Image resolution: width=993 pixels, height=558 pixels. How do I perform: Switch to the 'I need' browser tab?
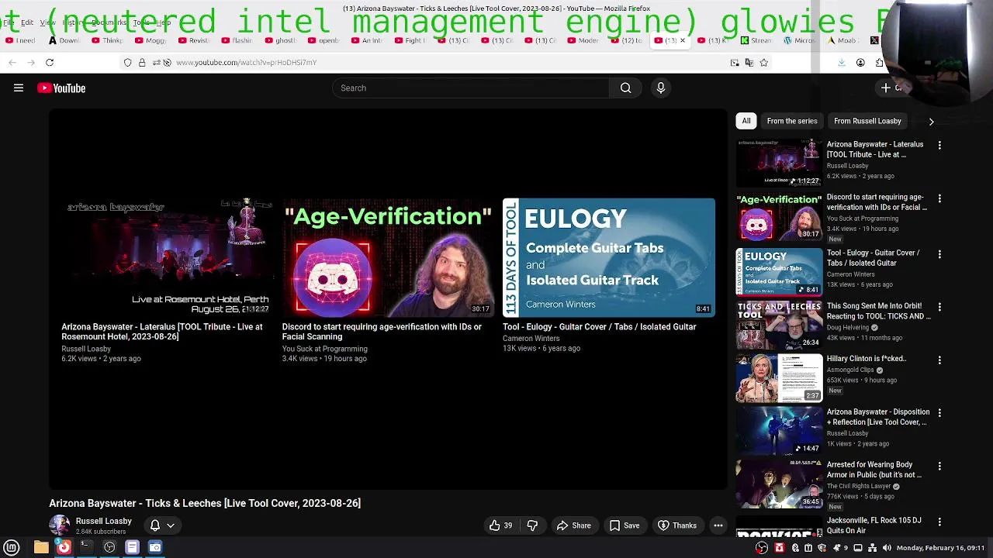click(21, 40)
